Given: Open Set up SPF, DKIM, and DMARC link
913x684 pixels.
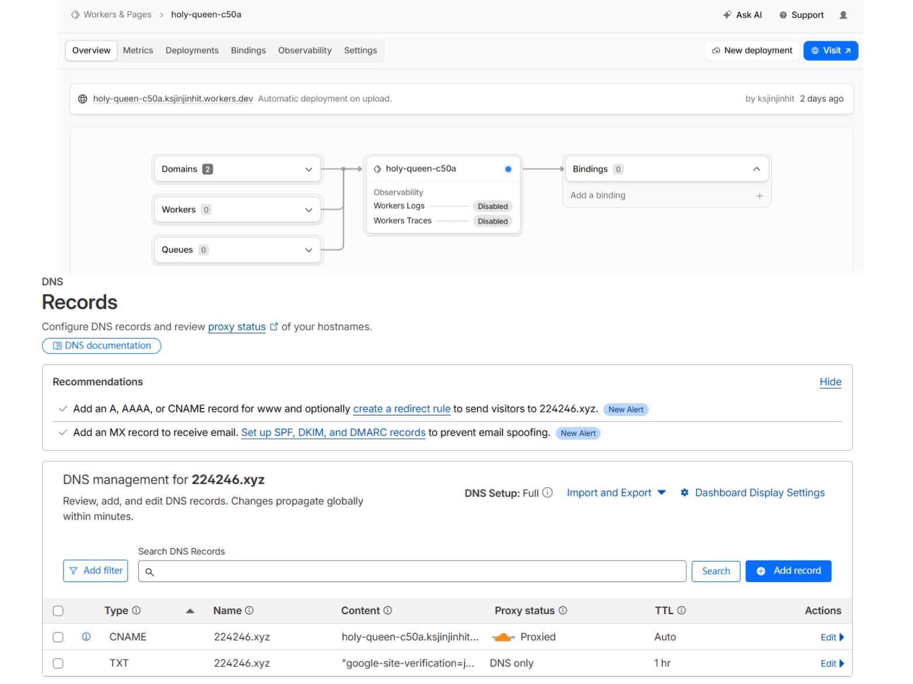Looking at the screenshot, I should pyautogui.click(x=333, y=433).
